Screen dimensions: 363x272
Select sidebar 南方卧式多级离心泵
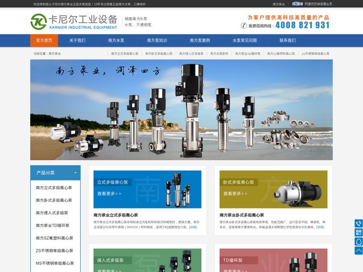(54, 200)
